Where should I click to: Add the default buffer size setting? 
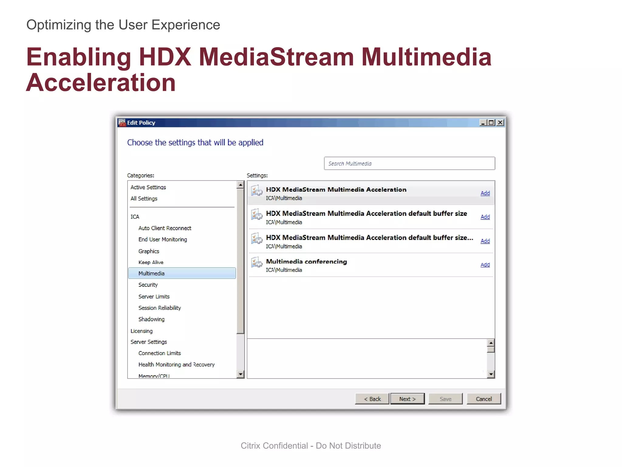click(485, 217)
